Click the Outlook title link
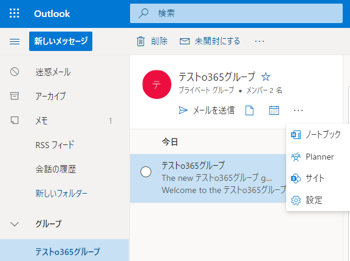Image resolution: width=350 pixels, height=261 pixels. [52, 14]
